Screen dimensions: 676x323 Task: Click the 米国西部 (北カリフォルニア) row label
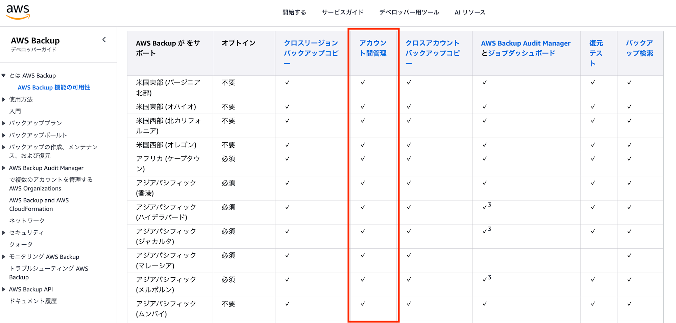click(168, 126)
